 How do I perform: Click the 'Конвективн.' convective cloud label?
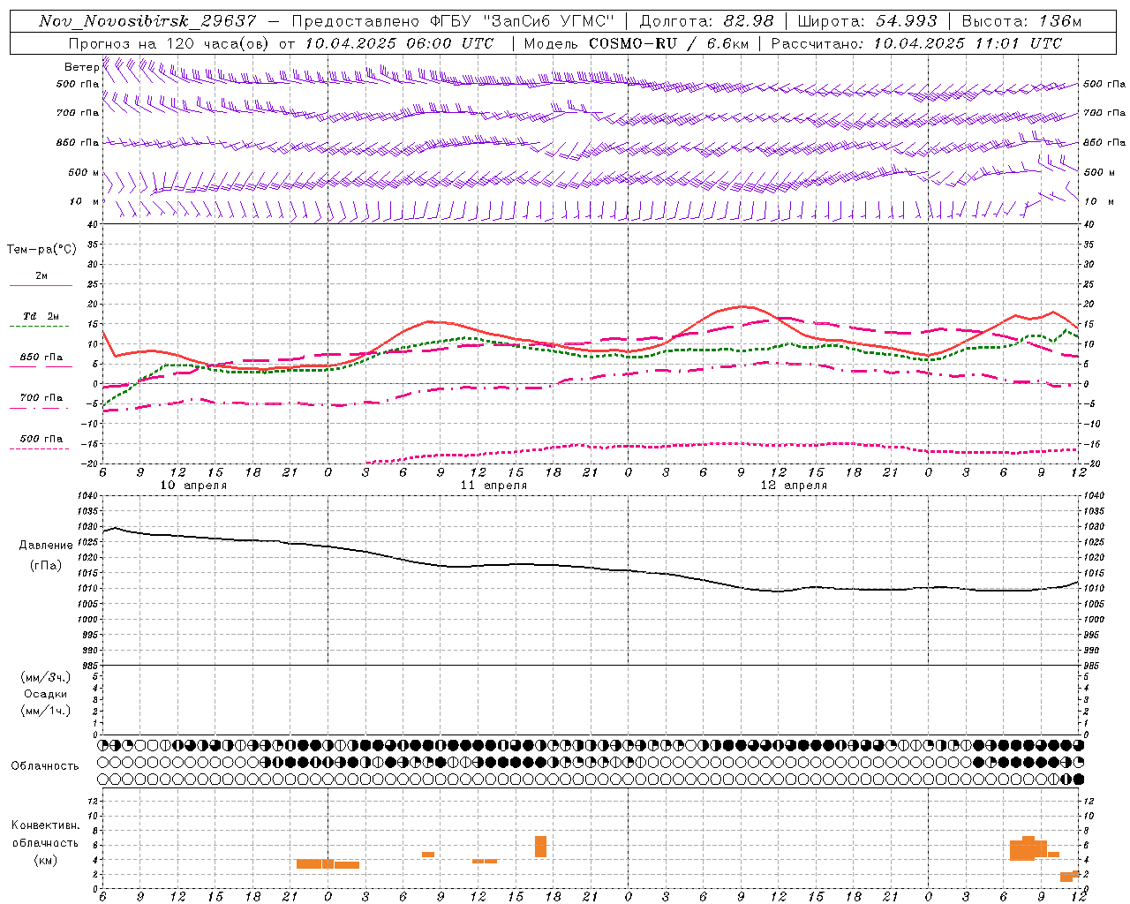pyautogui.click(x=46, y=825)
